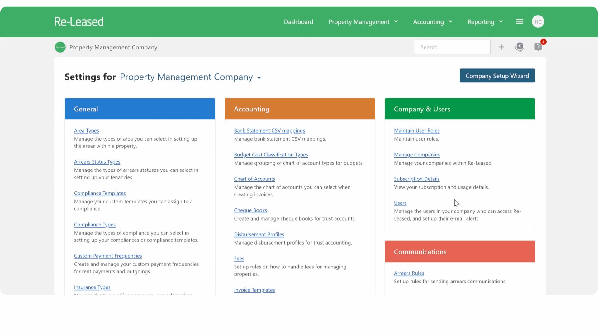Focus the Search field
Image resolution: width=598 pixels, height=336 pixels.
(x=452, y=47)
